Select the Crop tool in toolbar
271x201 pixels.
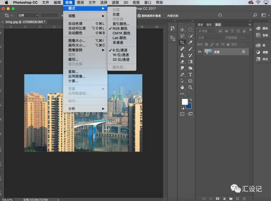[182, 43]
